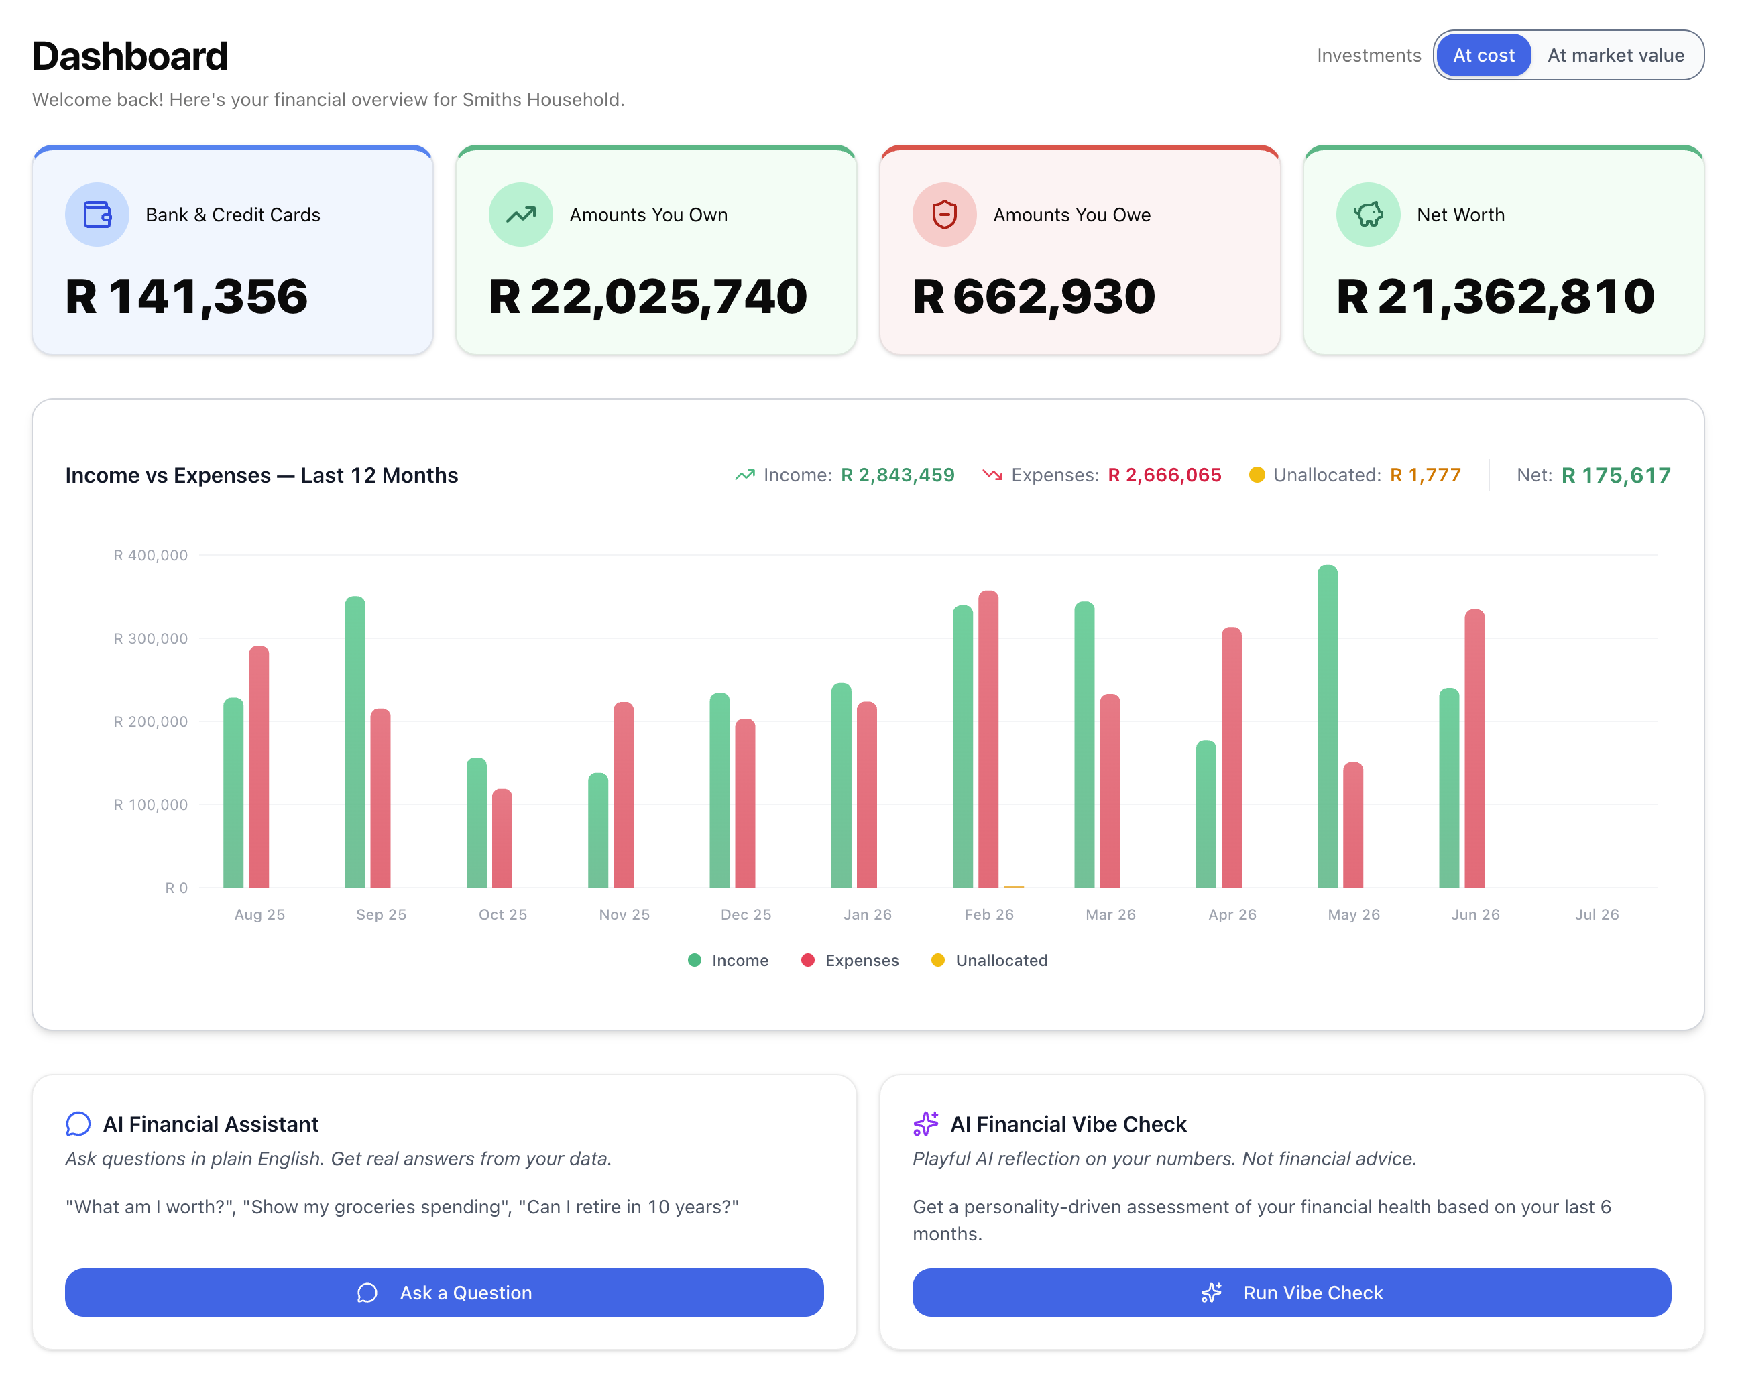Click the AI Financial Assistant heading

[211, 1124]
